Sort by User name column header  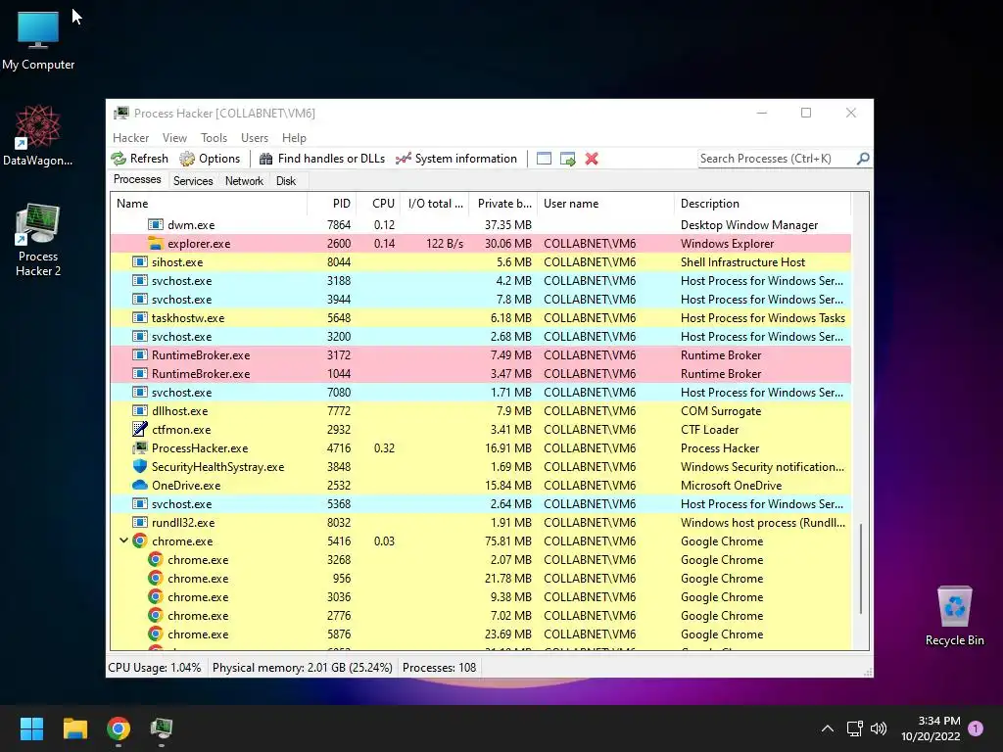point(605,204)
